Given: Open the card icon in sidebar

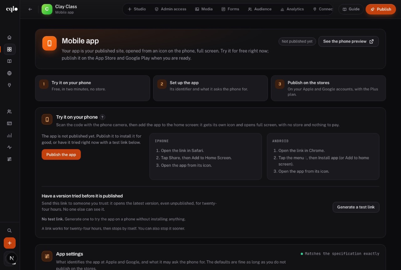Looking at the screenshot, I should pyautogui.click(x=9, y=123).
